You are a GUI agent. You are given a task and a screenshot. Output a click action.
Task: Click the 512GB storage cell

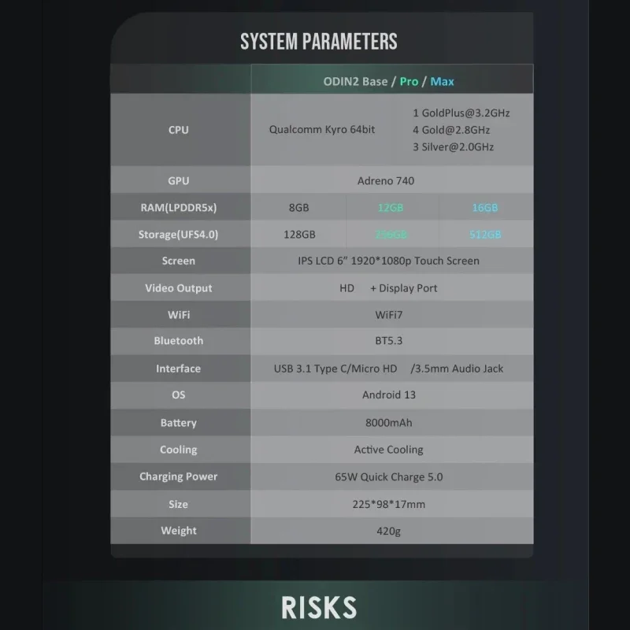[485, 235]
